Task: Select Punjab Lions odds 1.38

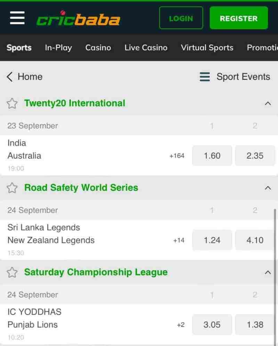Action: pyautogui.click(x=255, y=324)
